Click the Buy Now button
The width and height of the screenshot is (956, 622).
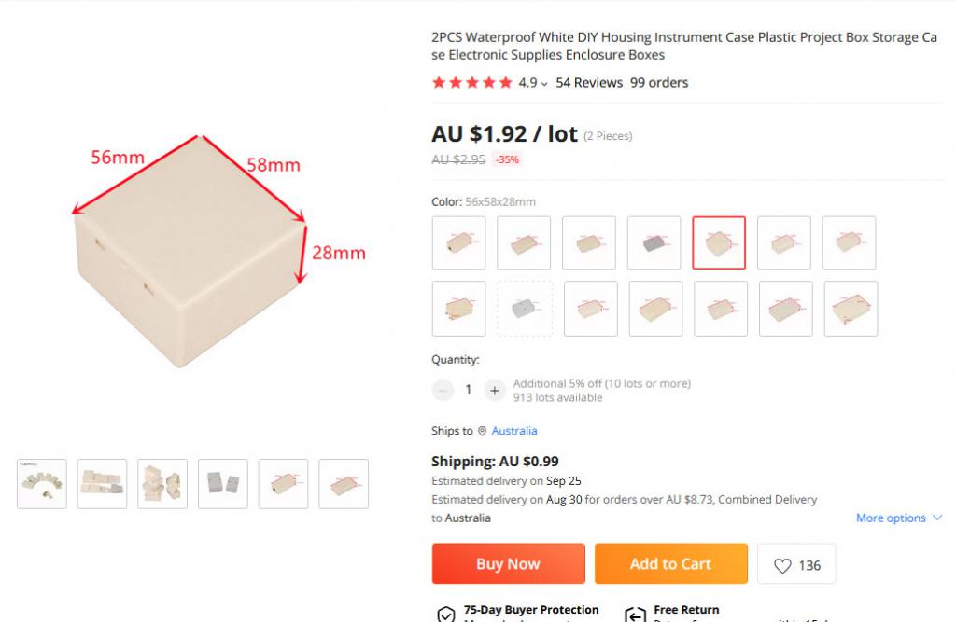(508, 563)
